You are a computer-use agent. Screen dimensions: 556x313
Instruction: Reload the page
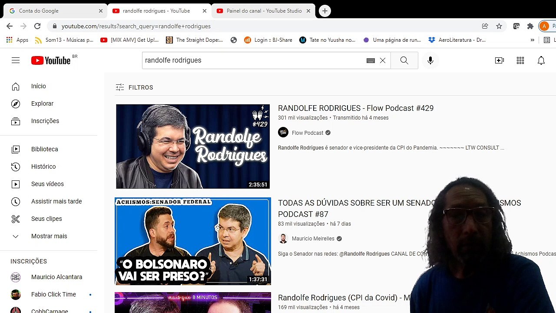(x=37, y=26)
